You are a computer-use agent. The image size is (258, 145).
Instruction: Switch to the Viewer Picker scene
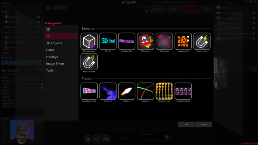coord(157,9)
